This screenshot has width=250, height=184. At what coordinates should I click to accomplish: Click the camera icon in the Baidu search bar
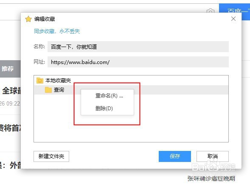click(x=211, y=11)
